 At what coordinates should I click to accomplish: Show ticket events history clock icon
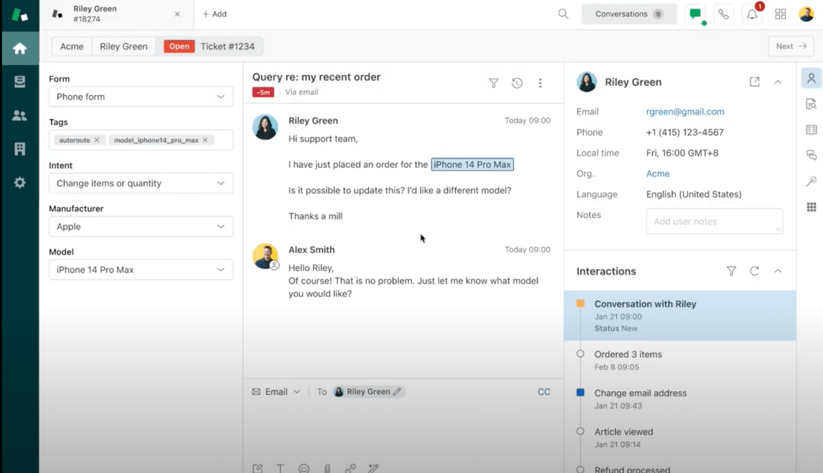(517, 83)
